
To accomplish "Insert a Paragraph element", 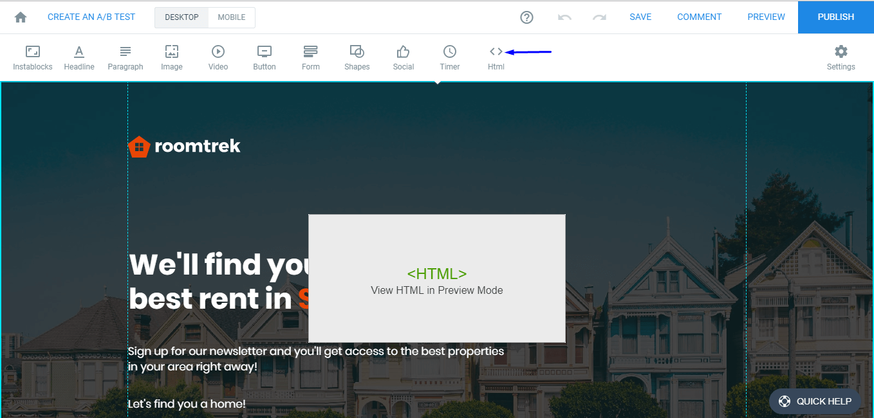I will point(126,58).
